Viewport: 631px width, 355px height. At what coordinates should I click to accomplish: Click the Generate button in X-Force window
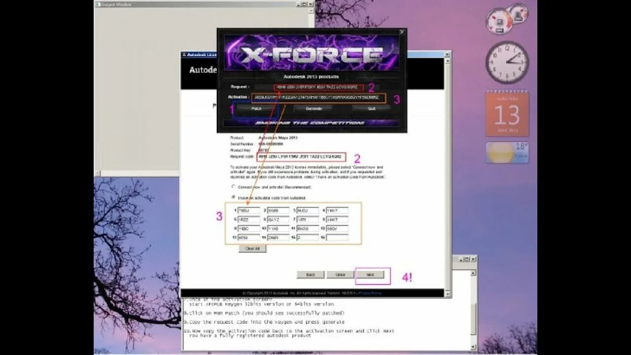pyautogui.click(x=314, y=108)
